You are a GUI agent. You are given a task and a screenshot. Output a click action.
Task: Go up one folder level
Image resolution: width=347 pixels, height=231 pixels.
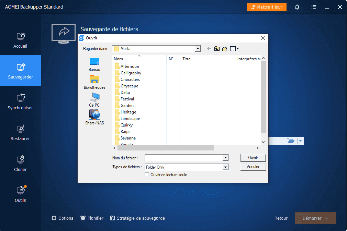tap(217, 49)
